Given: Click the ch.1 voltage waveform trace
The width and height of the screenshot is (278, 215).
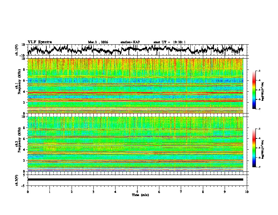Looking at the screenshot, I should (135, 50).
